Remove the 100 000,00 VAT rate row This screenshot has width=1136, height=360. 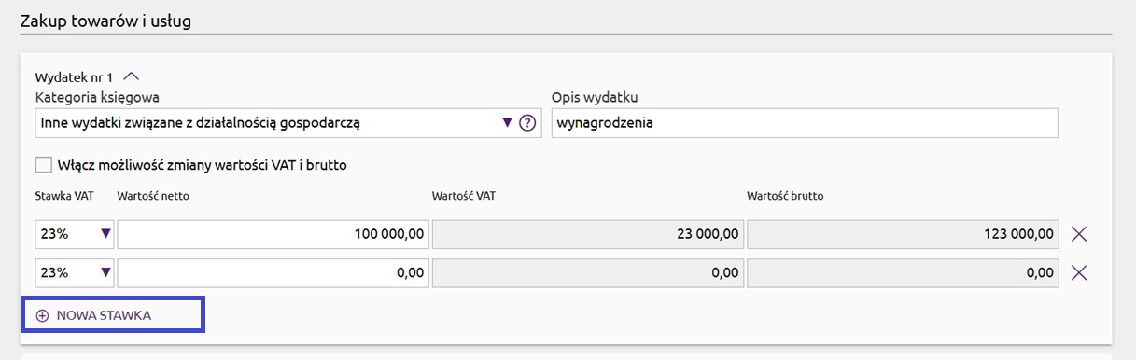[x=1079, y=234]
